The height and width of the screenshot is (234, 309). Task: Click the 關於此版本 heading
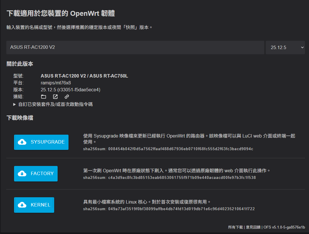click(20, 64)
